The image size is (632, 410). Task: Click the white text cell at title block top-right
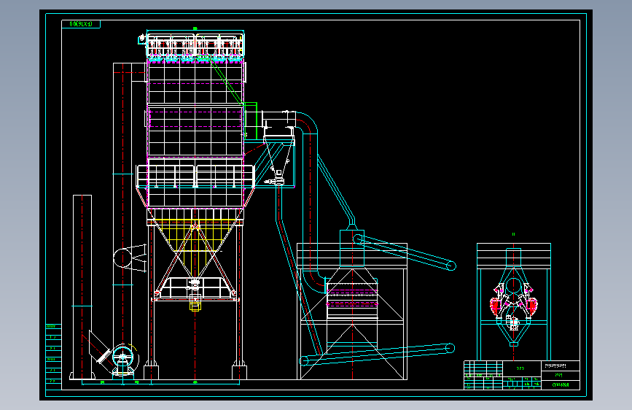[560, 366]
